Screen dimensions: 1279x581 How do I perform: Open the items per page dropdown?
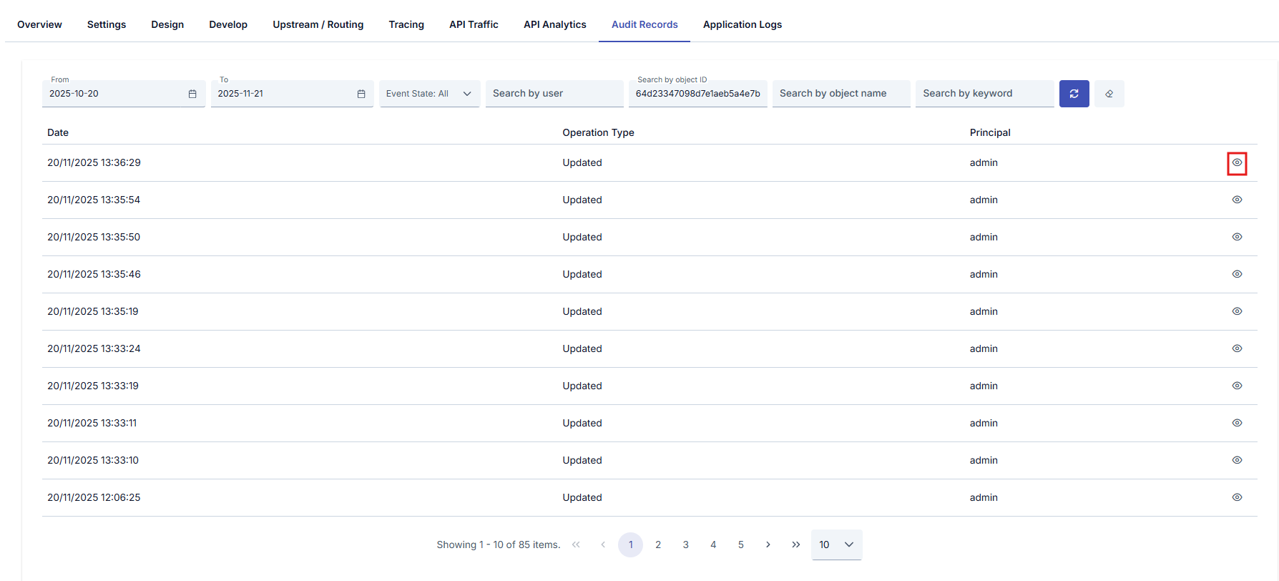coord(836,545)
